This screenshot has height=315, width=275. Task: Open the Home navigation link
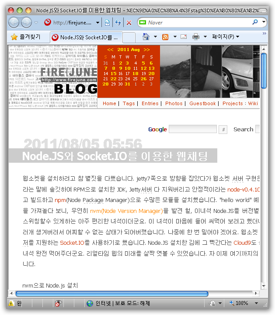109,103
